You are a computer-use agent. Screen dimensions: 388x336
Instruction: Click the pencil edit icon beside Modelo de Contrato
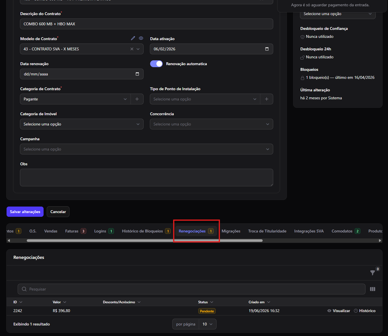(x=133, y=38)
